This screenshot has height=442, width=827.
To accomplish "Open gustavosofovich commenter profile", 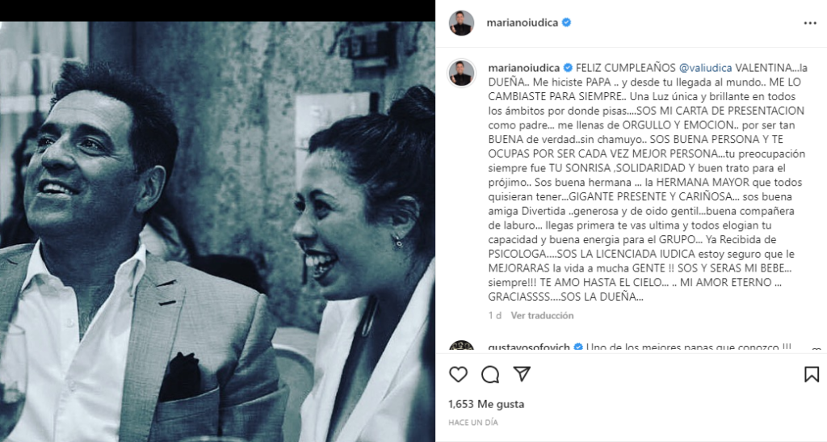I will click(x=529, y=347).
